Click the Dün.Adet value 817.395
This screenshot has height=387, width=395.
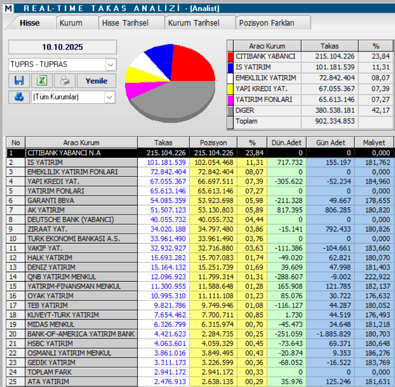[x=290, y=210]
